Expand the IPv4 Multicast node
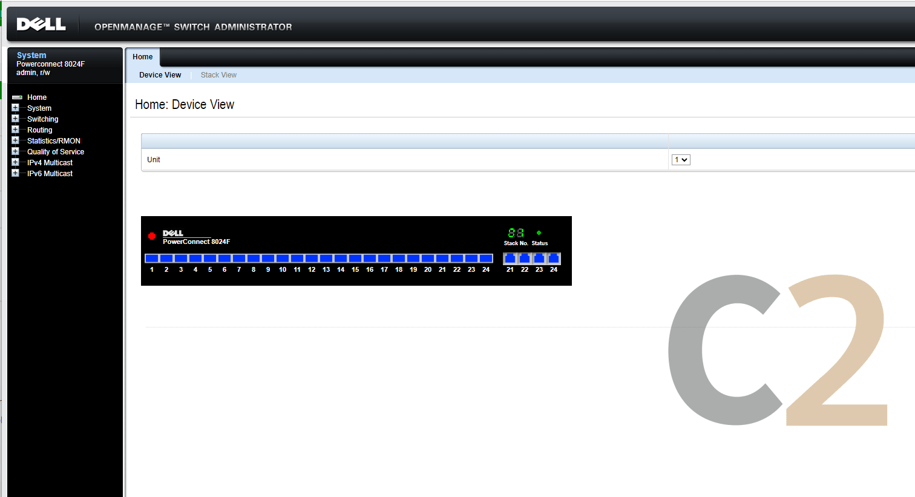915x497 pixels. tap(15, 162)
